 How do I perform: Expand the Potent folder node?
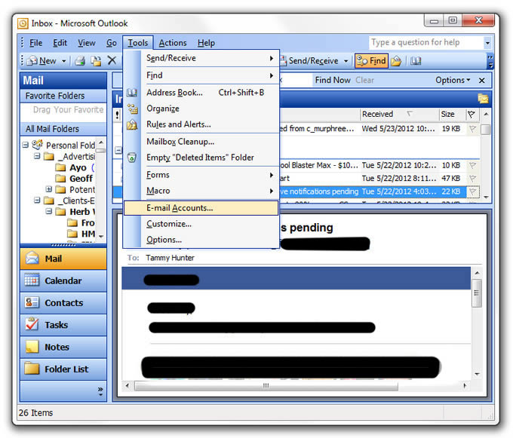pos(49,189)
